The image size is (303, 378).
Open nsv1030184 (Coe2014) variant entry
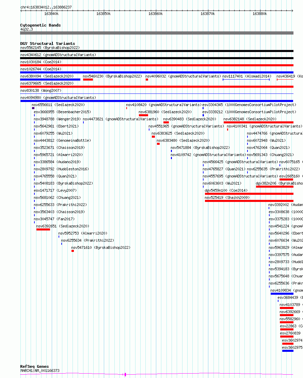(41, 62)
